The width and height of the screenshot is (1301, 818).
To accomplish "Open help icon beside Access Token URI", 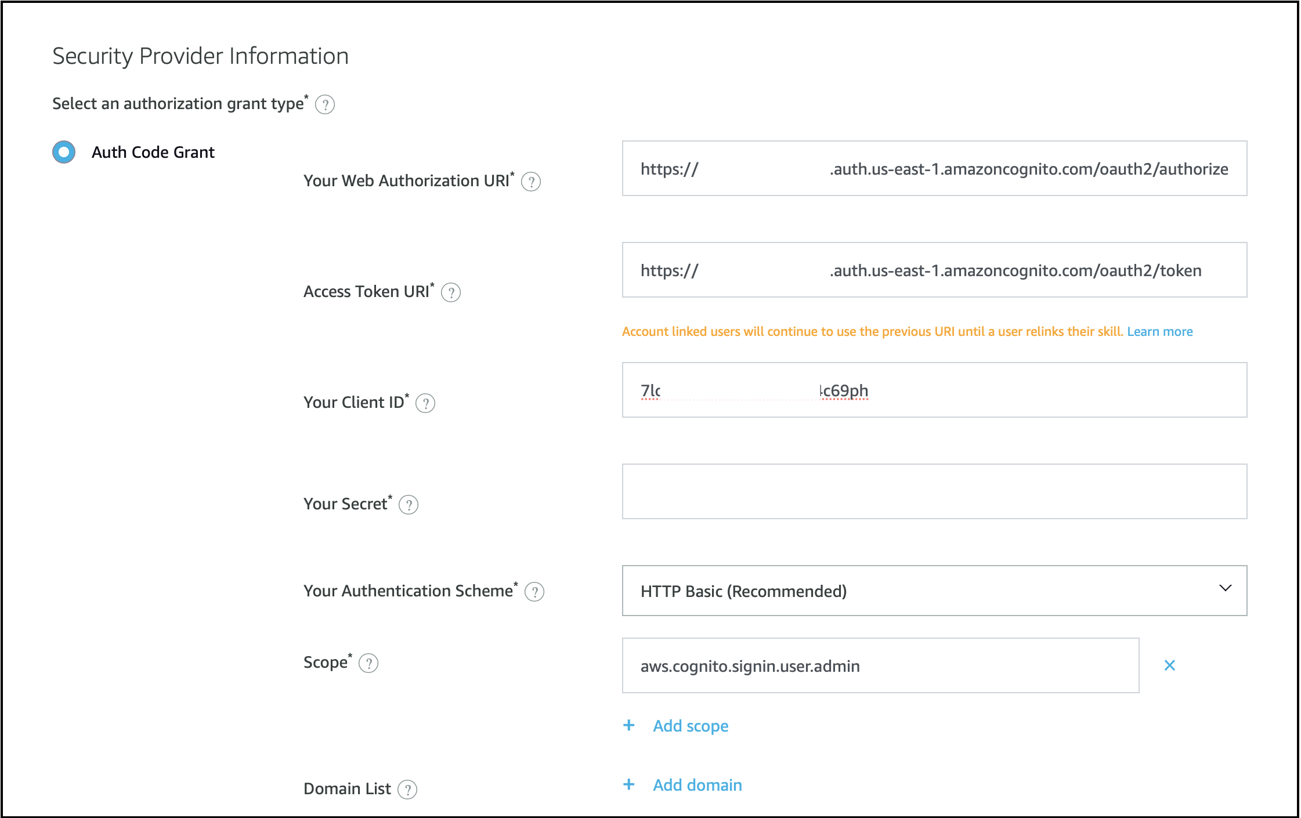I will [451, 292].
